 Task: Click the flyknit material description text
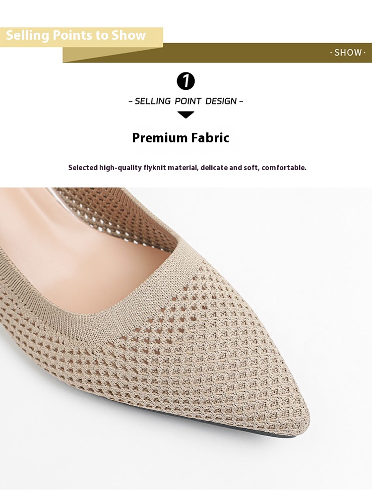187,167
